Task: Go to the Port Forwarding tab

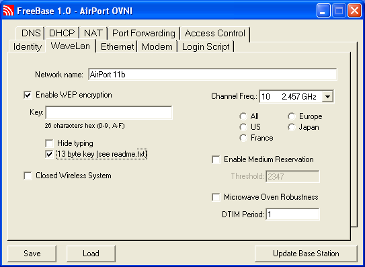Action: 144,33
